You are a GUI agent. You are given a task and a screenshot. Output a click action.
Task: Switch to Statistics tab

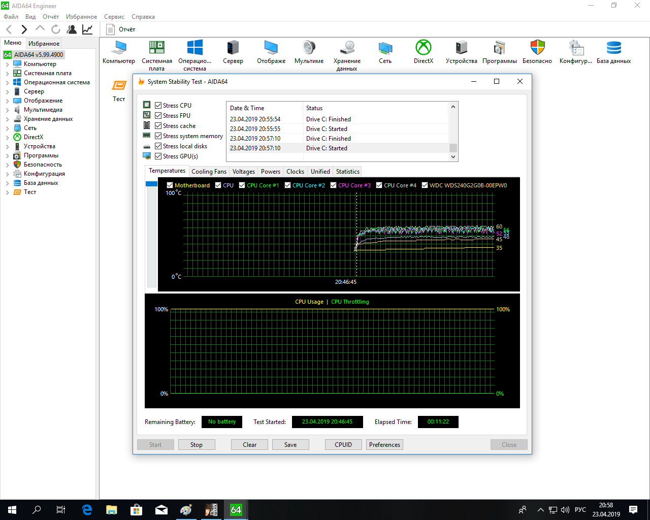click(x=348, y=172)
